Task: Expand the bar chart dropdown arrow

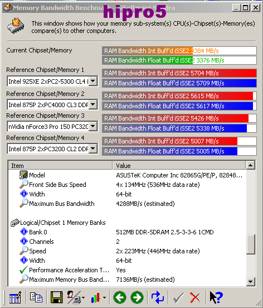Action: tap(105, 297)
